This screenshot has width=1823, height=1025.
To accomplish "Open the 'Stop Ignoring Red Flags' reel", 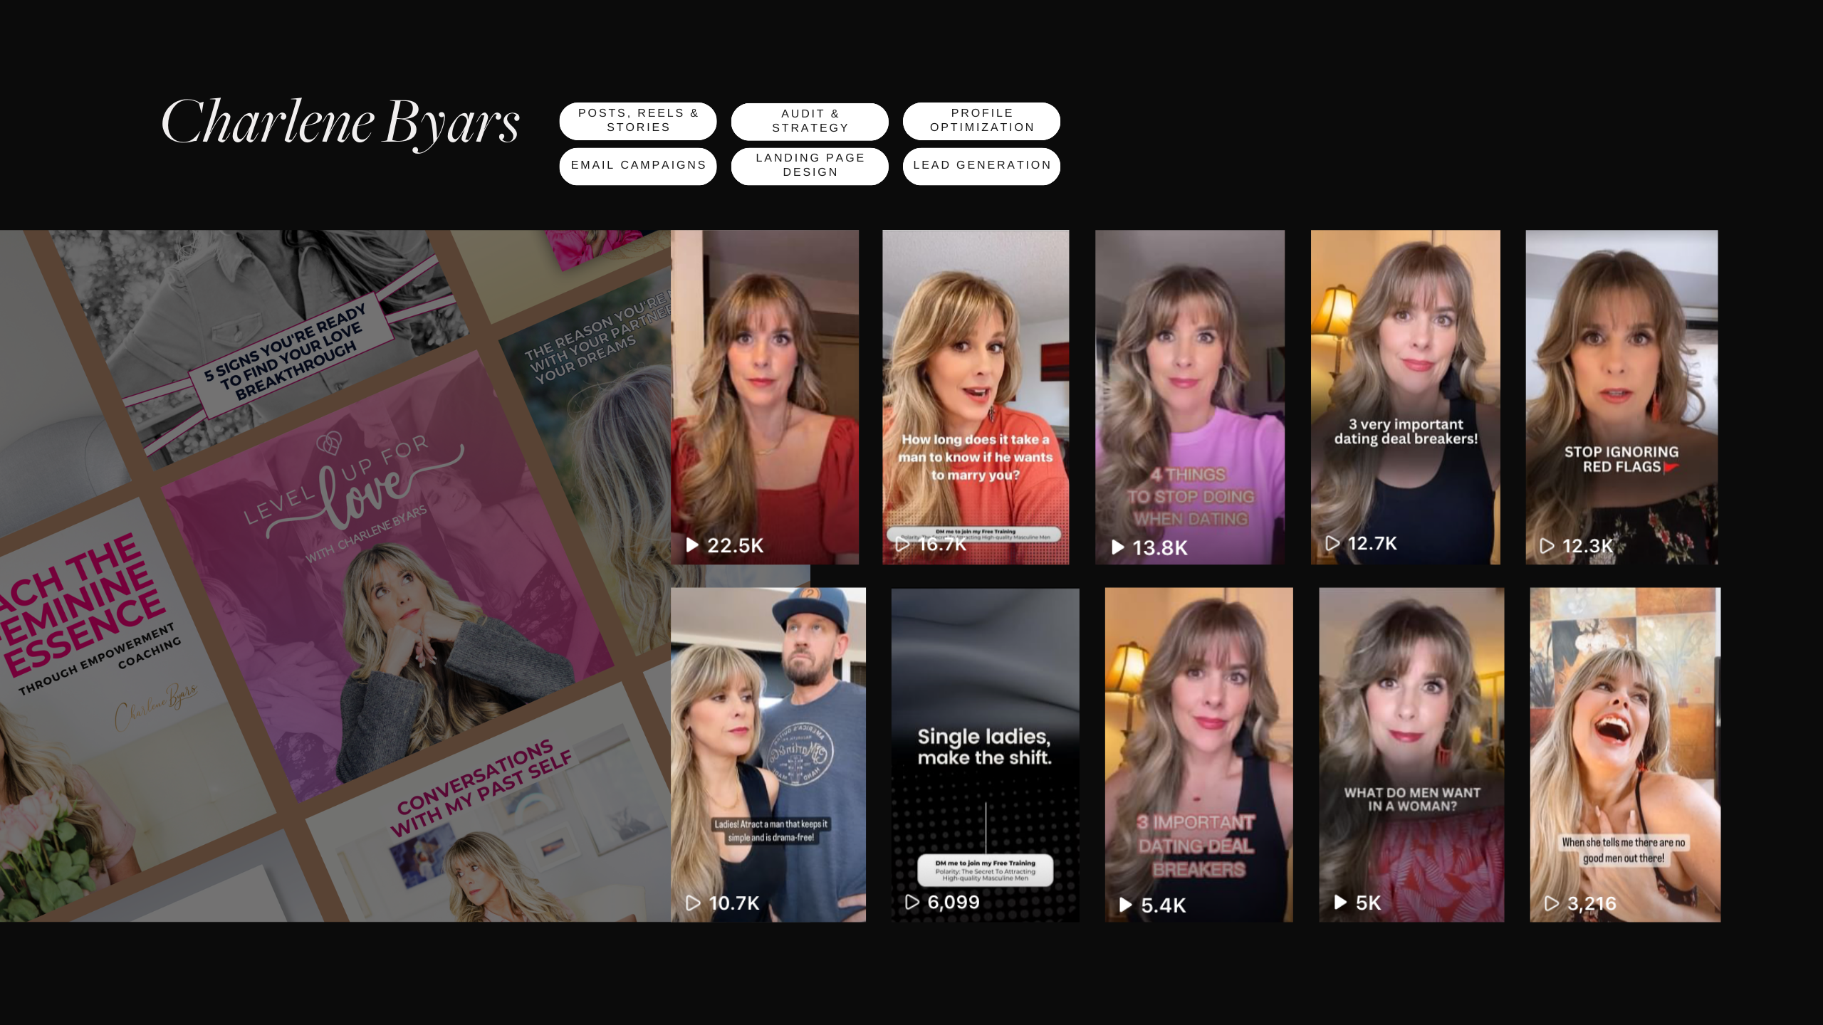I will (1621, 397).
